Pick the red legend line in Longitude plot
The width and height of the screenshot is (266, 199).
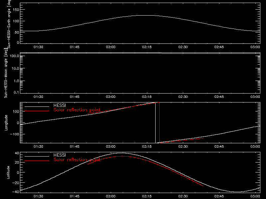pyautogui.click(x=37, y=111)
